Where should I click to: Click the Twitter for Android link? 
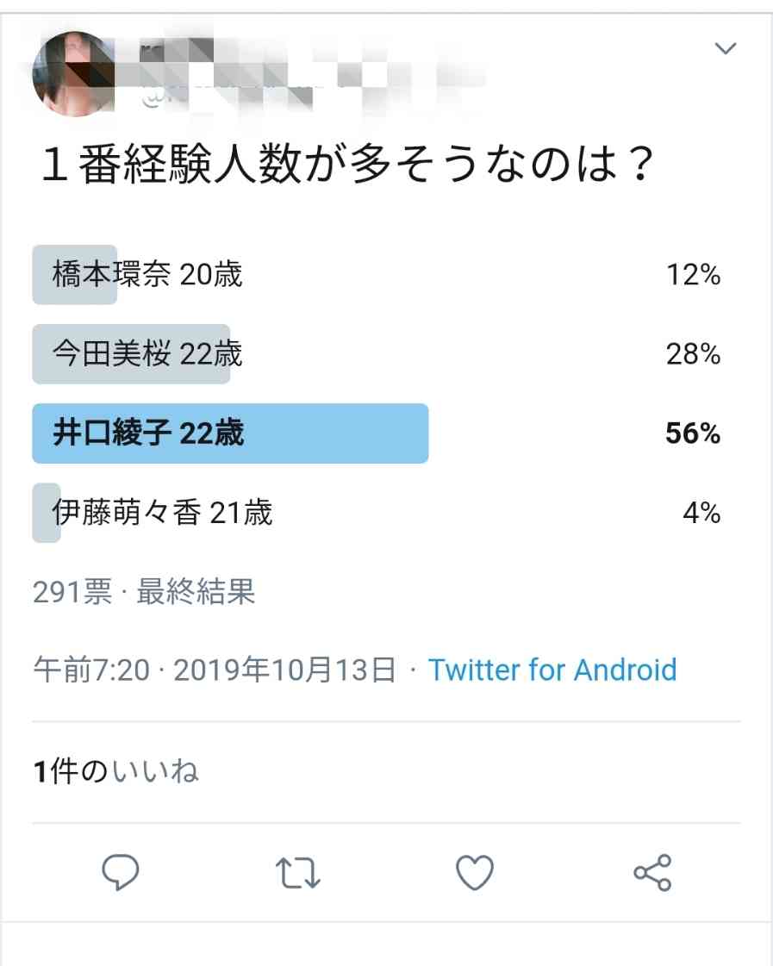552,670
